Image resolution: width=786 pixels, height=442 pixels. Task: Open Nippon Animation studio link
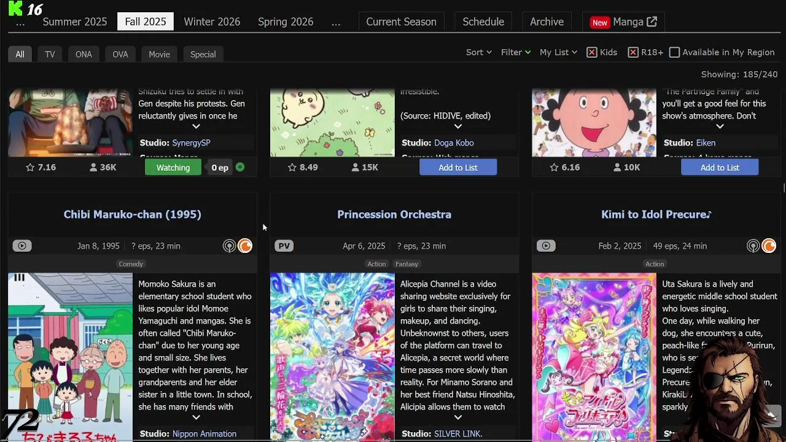pos(204,433)
